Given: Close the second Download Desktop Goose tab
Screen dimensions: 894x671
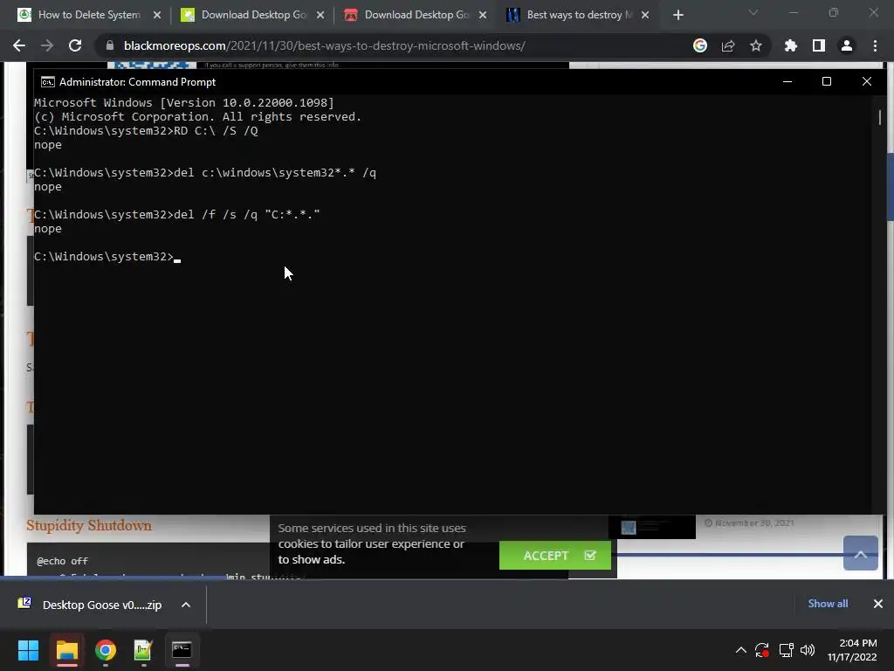Looking at the screenshot, I should [483, 15].
